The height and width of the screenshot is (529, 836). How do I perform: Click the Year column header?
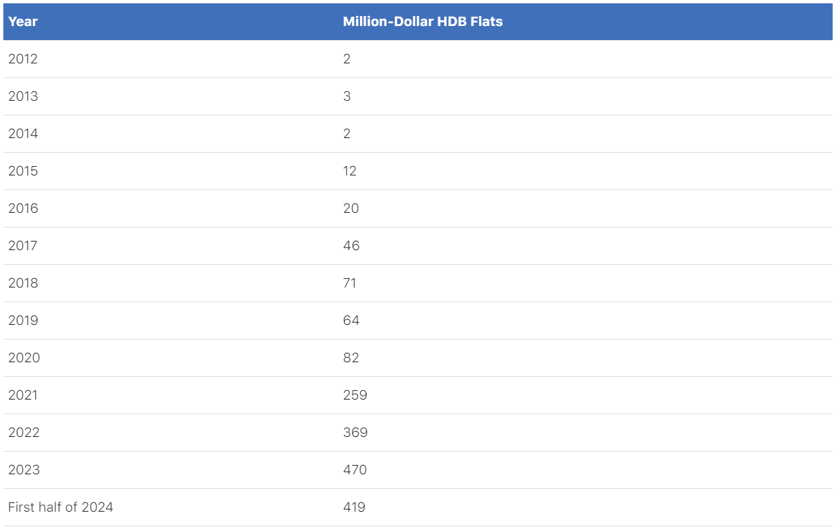point(23,21)
